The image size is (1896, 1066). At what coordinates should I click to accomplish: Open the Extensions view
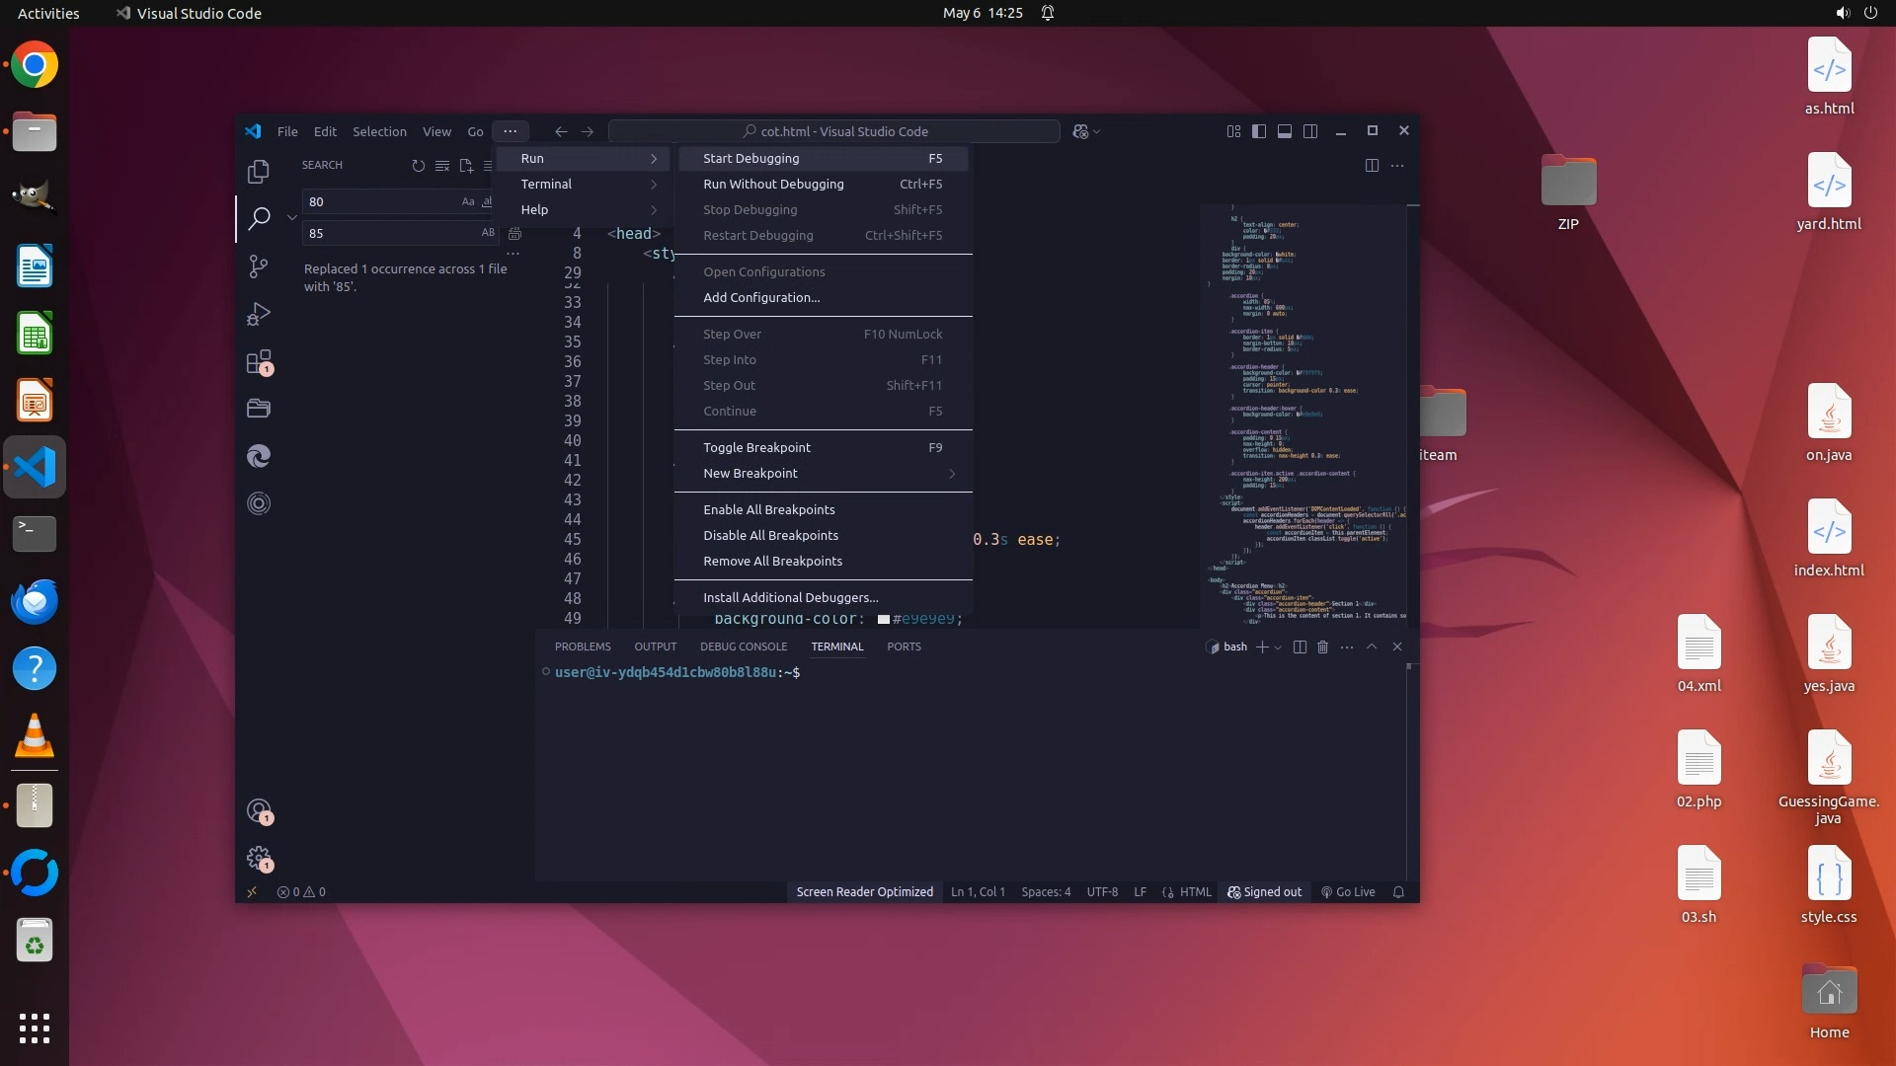click(258, 362)
